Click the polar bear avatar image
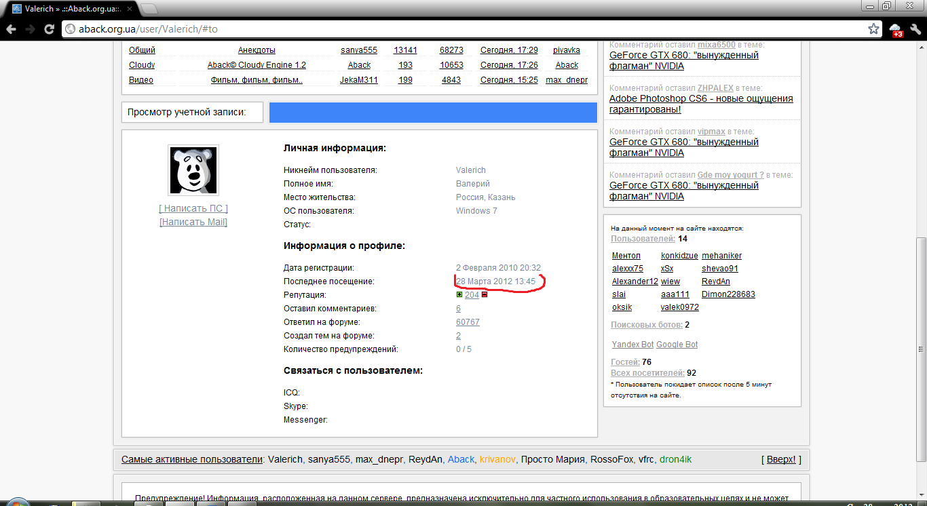927x506 pixels. point(193,170)
